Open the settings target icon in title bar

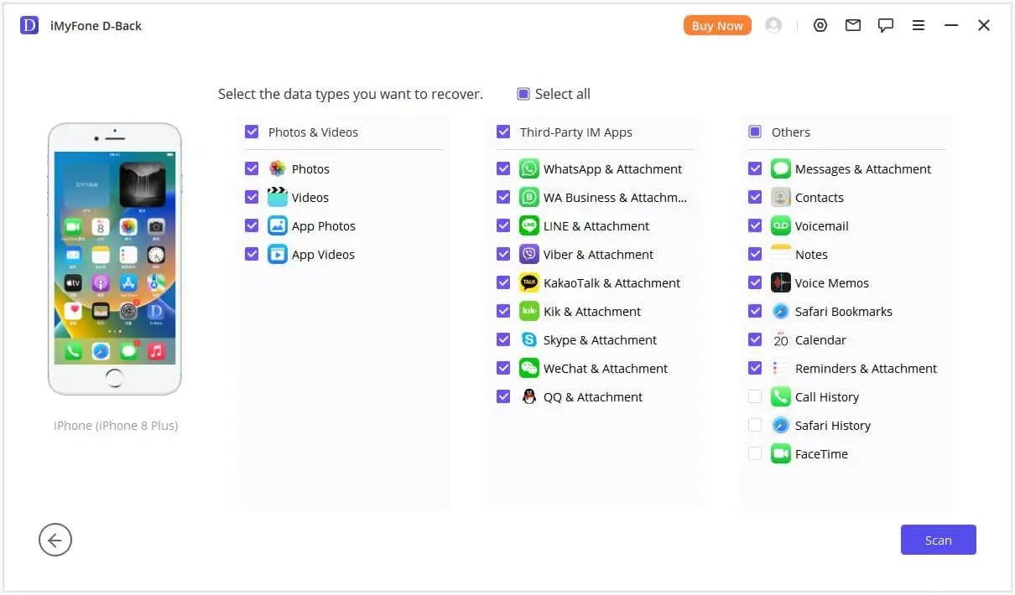820,26
